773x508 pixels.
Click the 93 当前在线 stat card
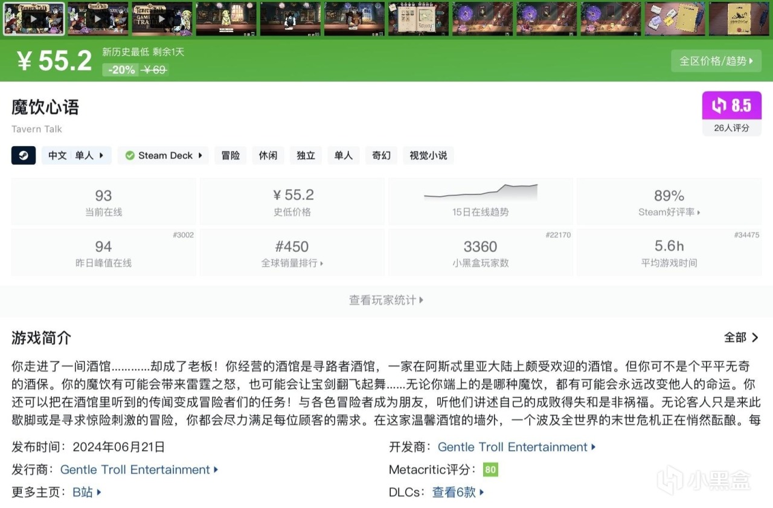[103, 201]
